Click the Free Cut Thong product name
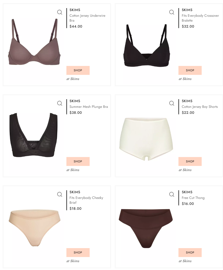Screen dimensions: 223x270 point(193,198)
